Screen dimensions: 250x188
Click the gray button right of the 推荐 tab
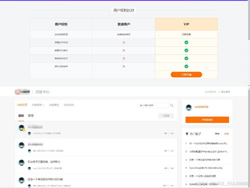[166, 116]
